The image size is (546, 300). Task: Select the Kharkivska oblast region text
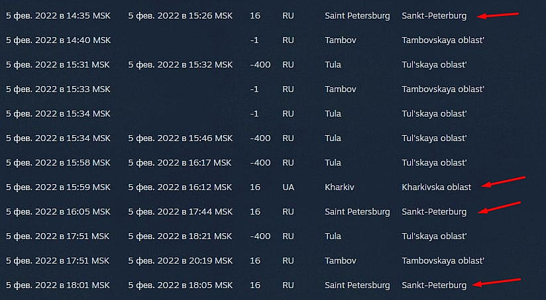coord(437,187)
